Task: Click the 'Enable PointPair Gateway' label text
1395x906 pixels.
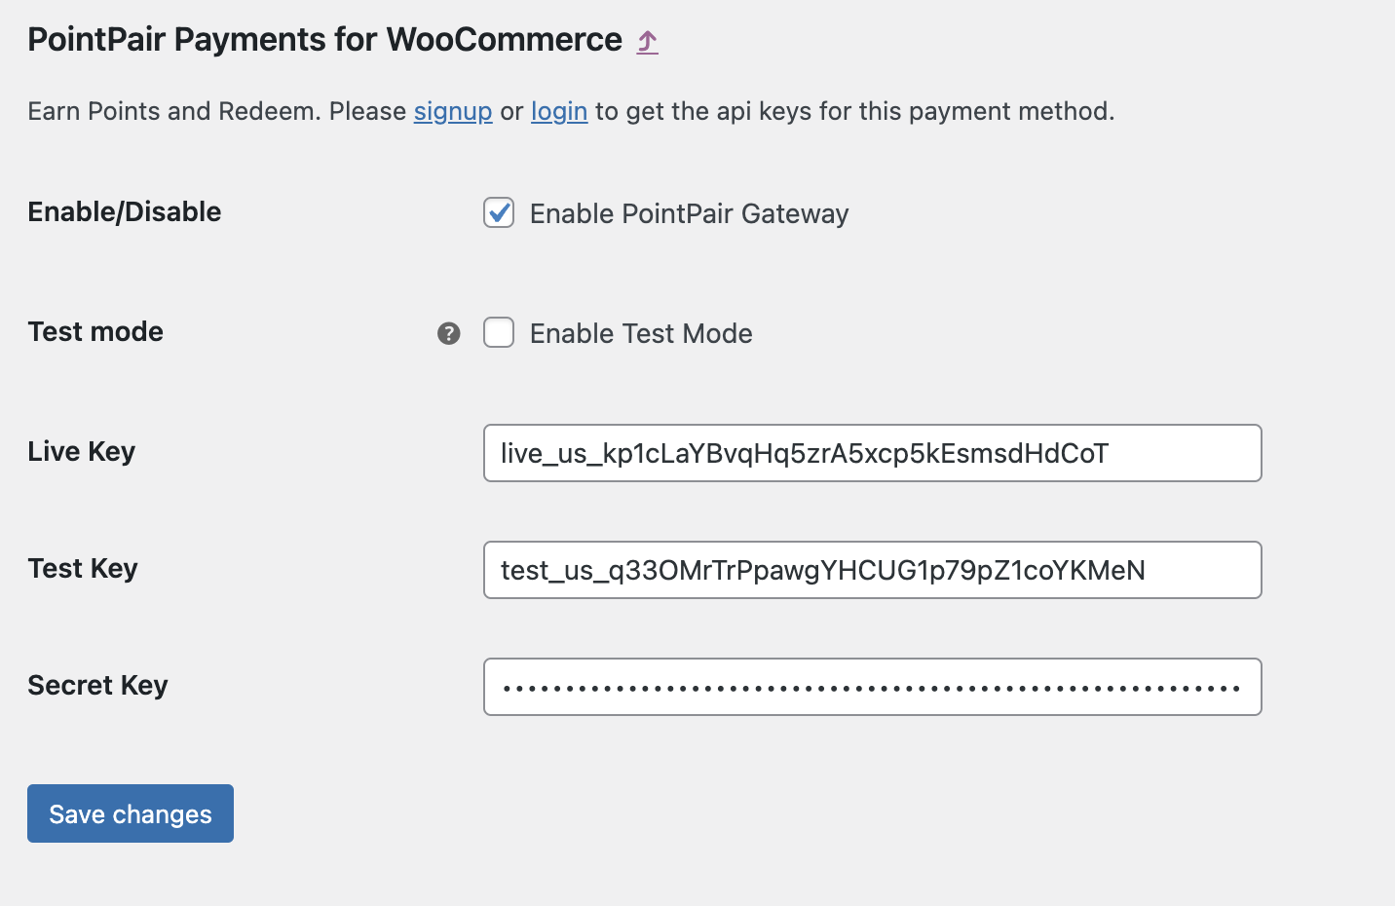Action: point(689,213)
